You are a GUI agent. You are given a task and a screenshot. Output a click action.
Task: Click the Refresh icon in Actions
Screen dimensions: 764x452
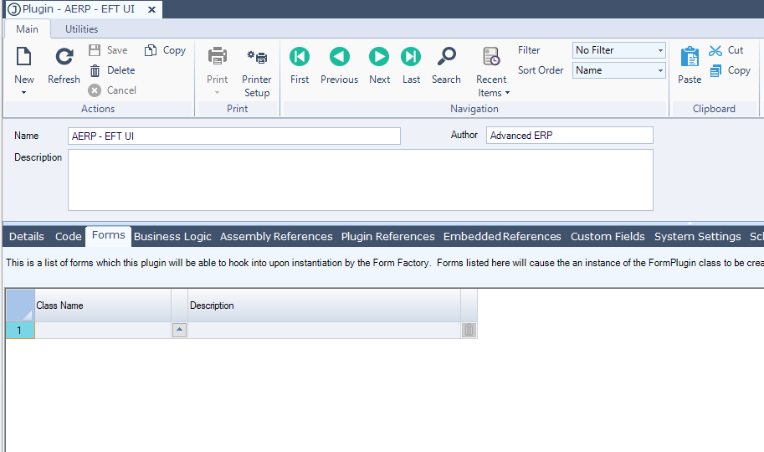click(64, 59)
